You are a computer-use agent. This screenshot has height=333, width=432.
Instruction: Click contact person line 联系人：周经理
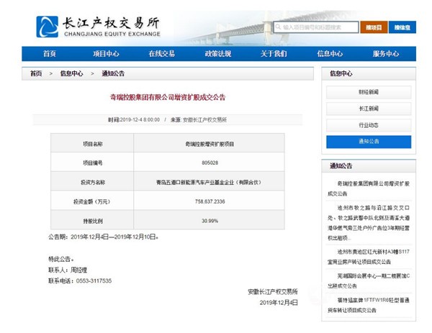click(68, 270)
